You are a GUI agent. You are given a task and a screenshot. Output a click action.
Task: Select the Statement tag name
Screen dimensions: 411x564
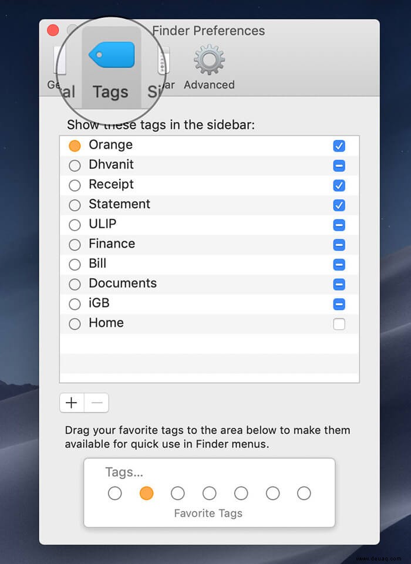(120, 204)
